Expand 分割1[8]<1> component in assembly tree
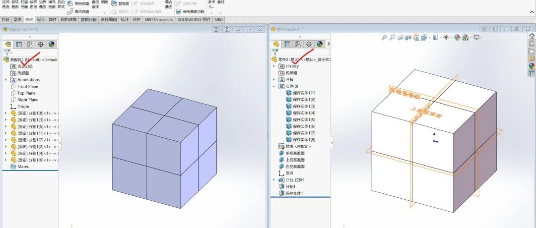Screen dimensions: 536x228 pos(5,113)
